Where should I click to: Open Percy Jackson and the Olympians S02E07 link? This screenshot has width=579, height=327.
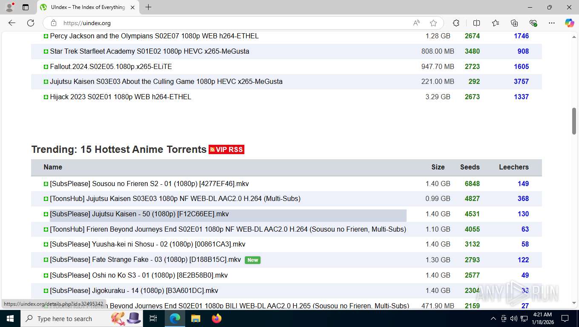point(154,36)
